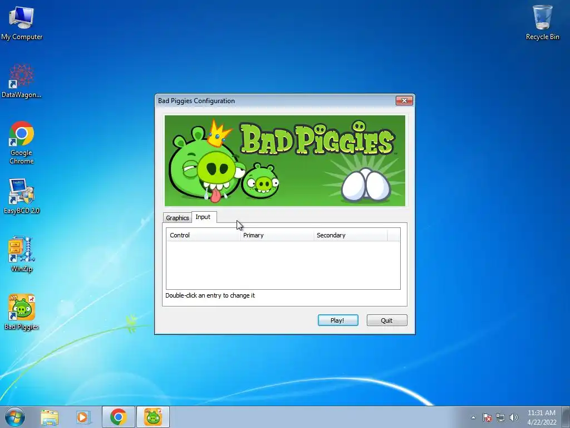Image resolution: width=570 pixels, height=428 pixels.
Task: Switch to the Graphics tab
Action: [x=178, y=218]
